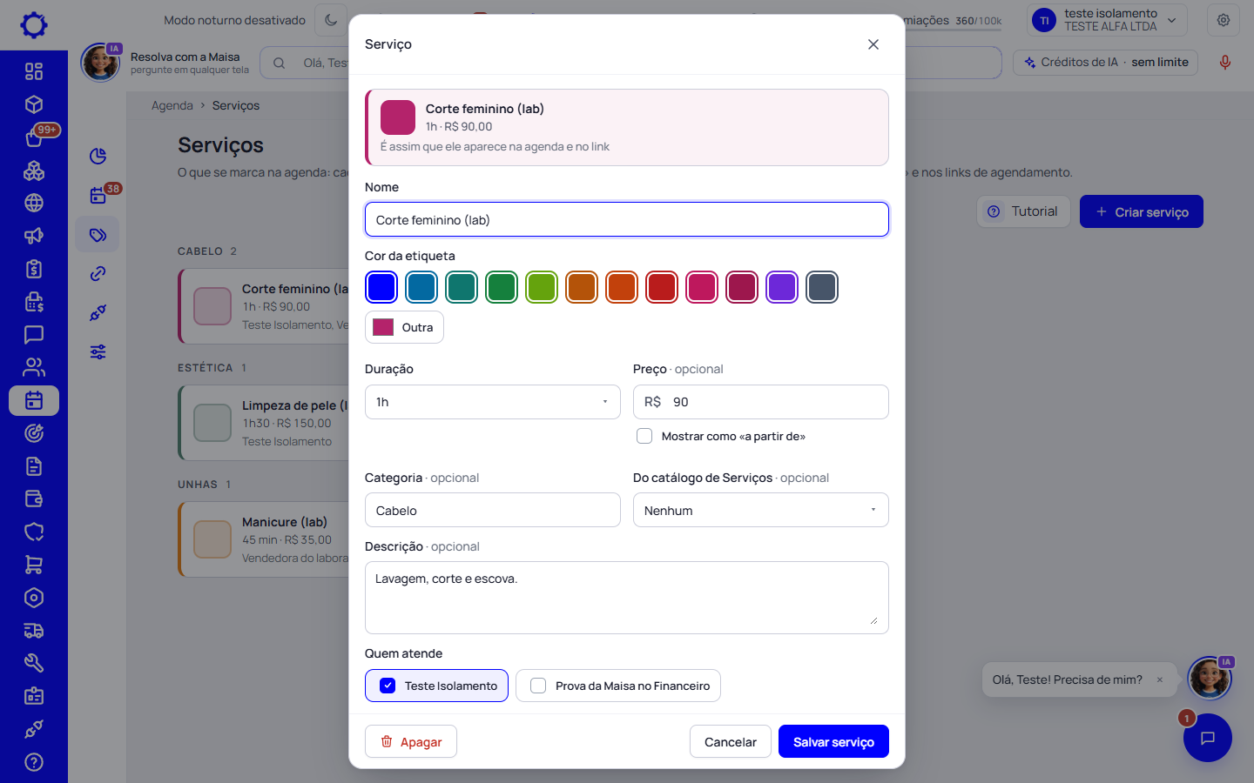Select the lime green label color swatch
This screenshot has width=1254, height=783.
point(542,287)
